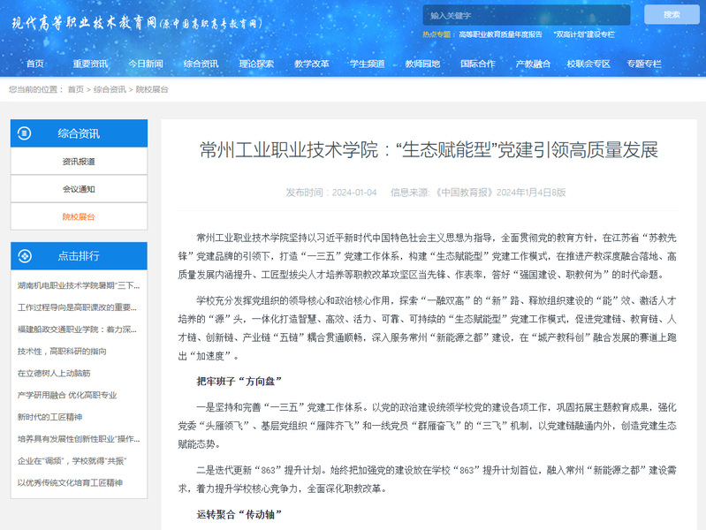
Task: Click the 搜索 search button
Action: [x=672, y=14]
